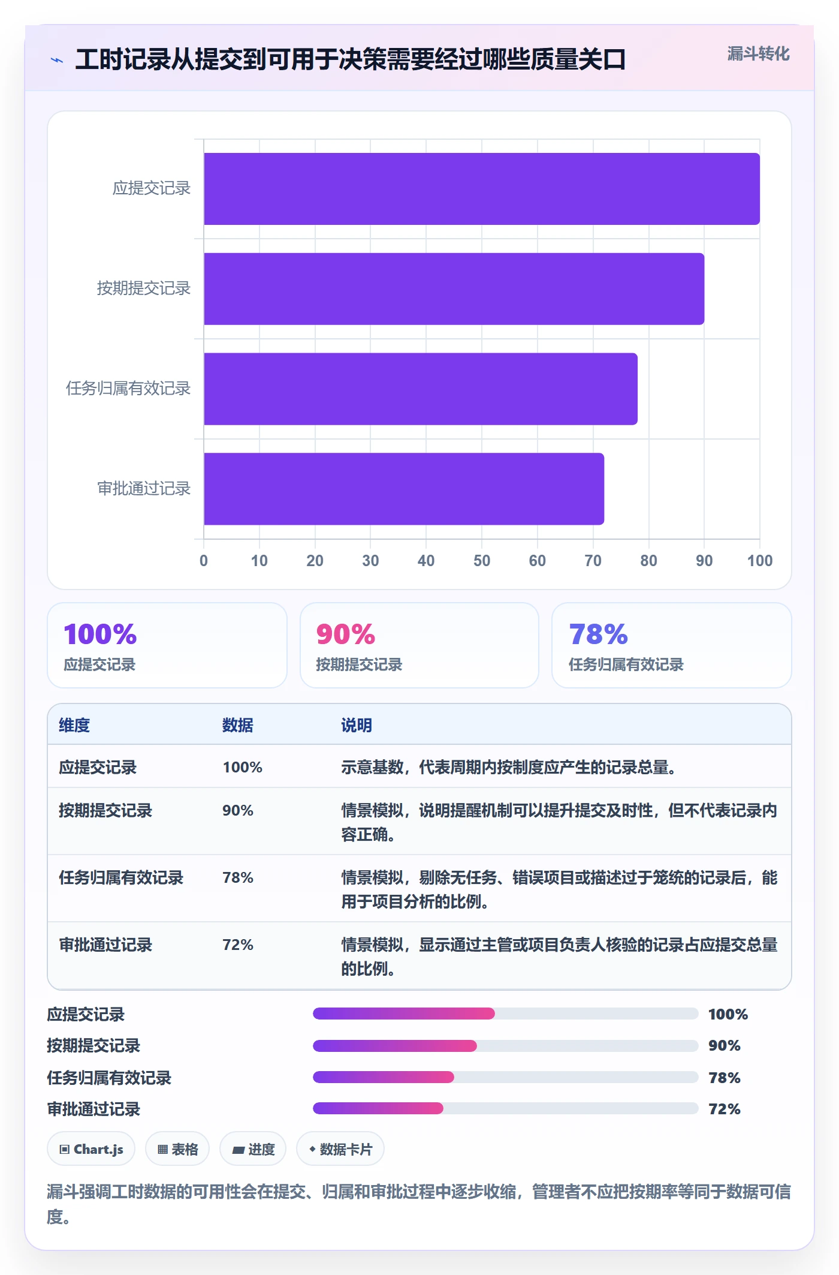Click the 100% label beside progress bar

[x=728, y=1014]
